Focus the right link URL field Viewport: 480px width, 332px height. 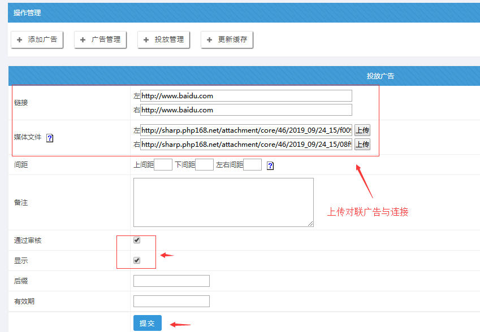click(x=246, y=110)
